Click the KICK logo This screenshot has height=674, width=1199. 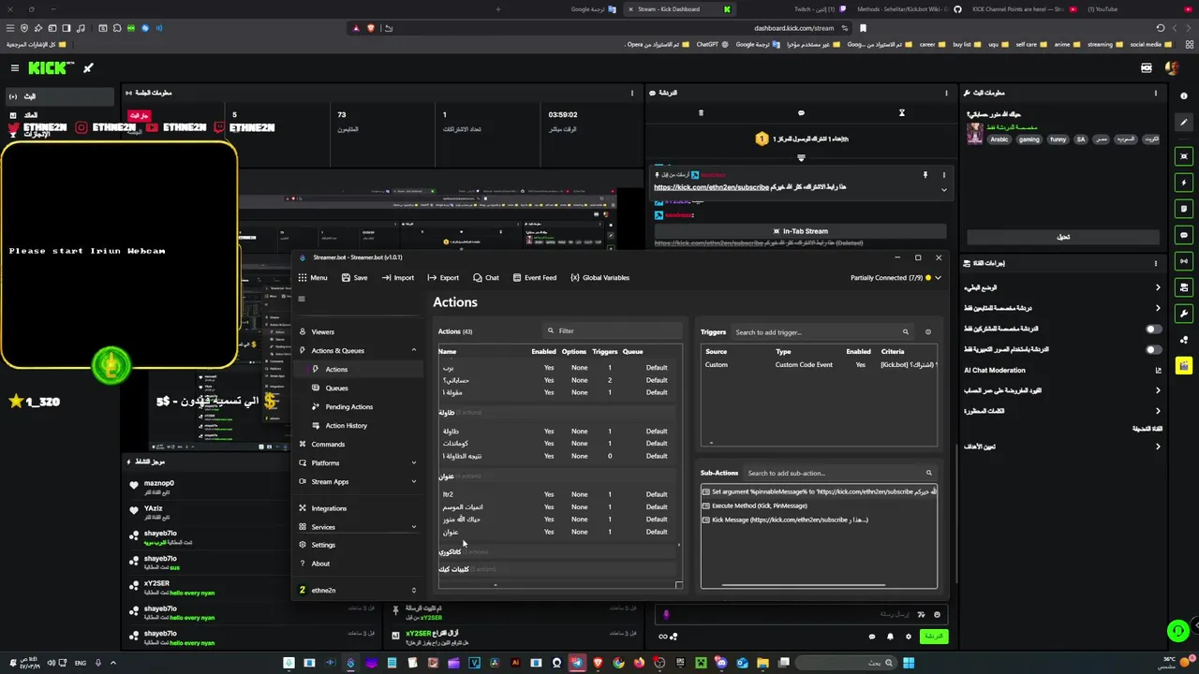[x=50, y=67]
